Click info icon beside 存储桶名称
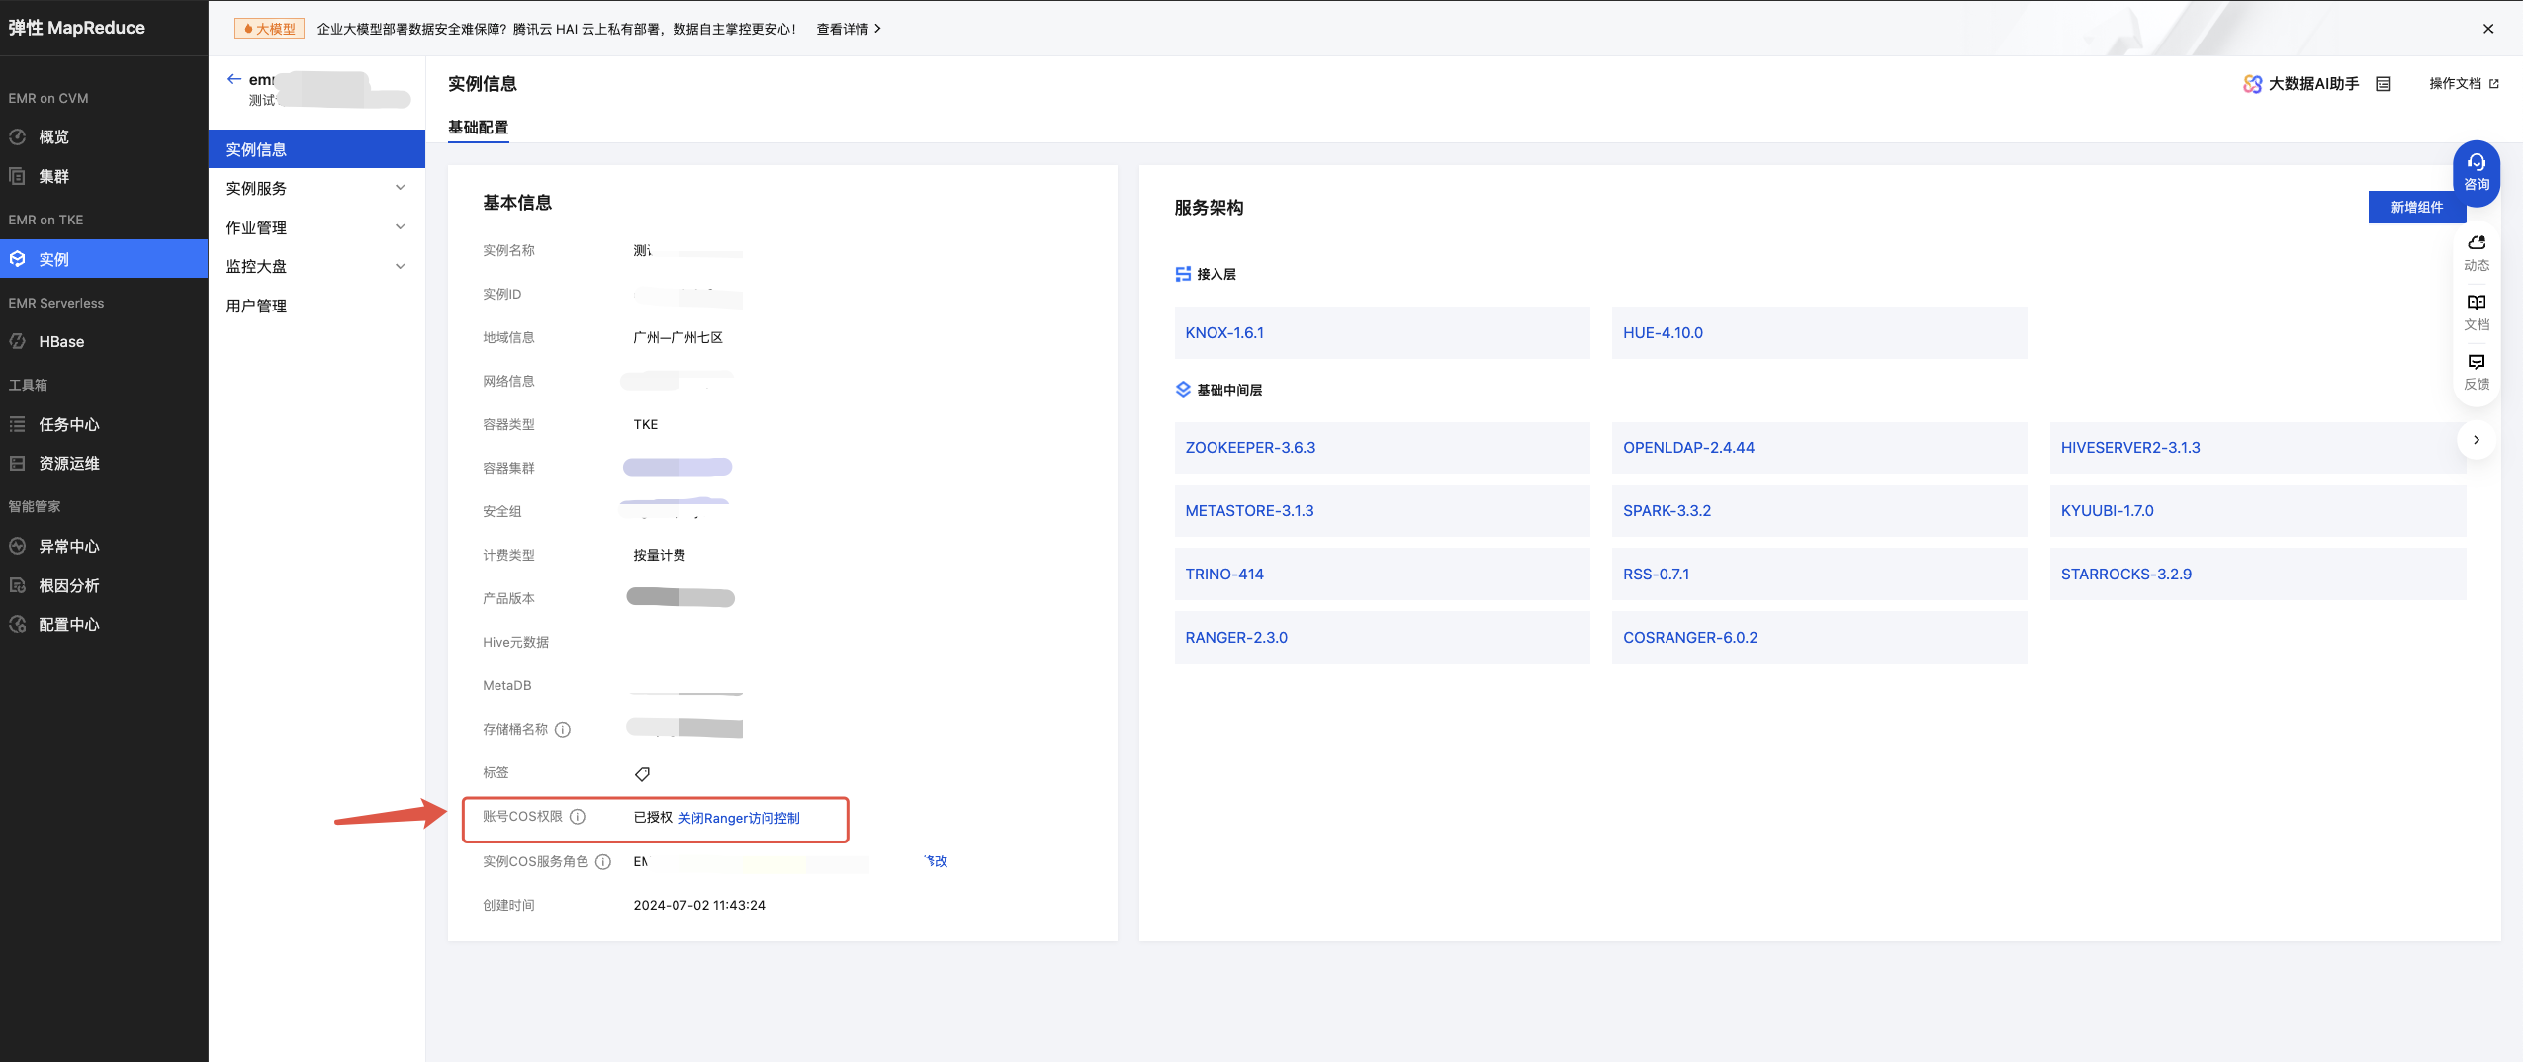2523x1062 pixels. click(563, 730)
